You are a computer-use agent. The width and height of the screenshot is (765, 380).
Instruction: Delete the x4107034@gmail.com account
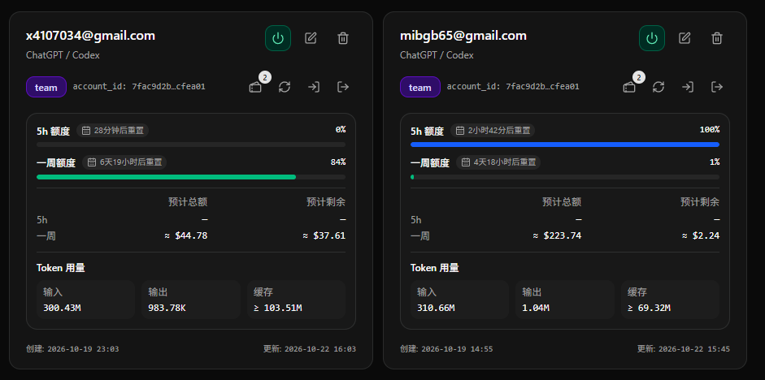(x=343, y=38)
